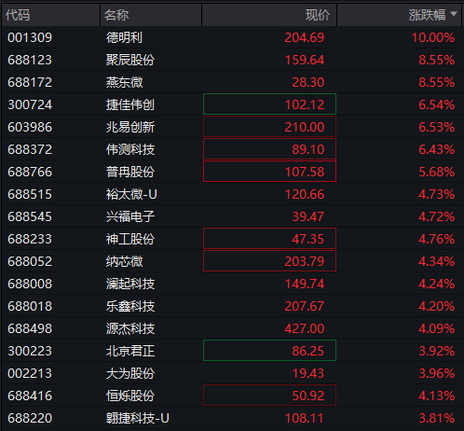Select the 普冉股份 stock name

click(x=130, y=172)
